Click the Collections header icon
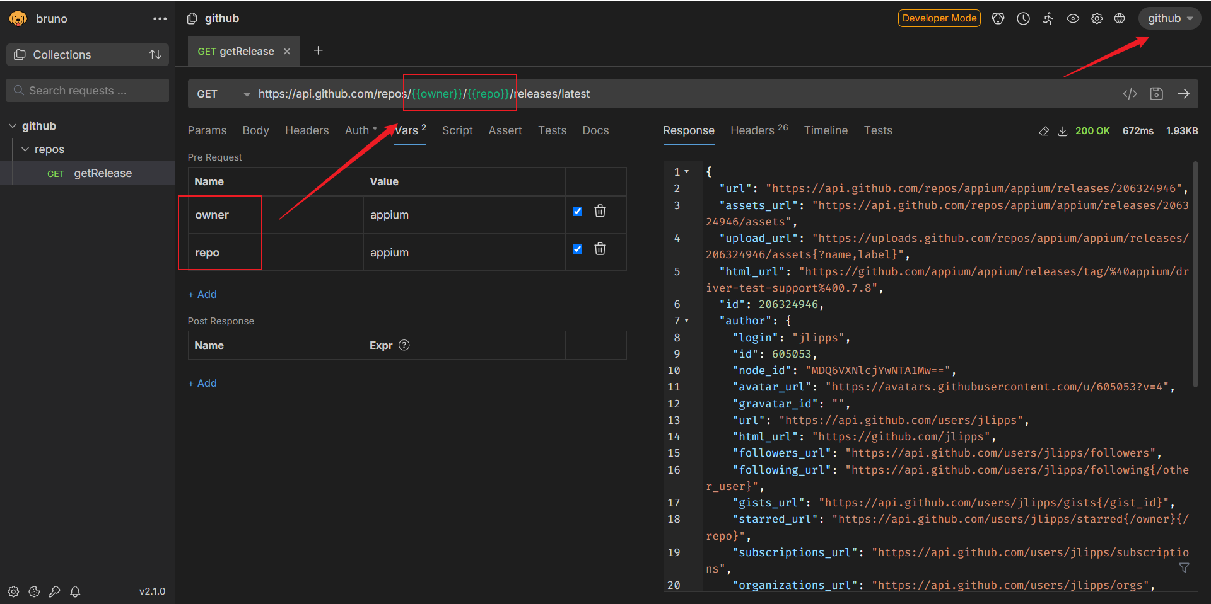The width and height of the screenshot is (1211, 604). coord(20,55)
